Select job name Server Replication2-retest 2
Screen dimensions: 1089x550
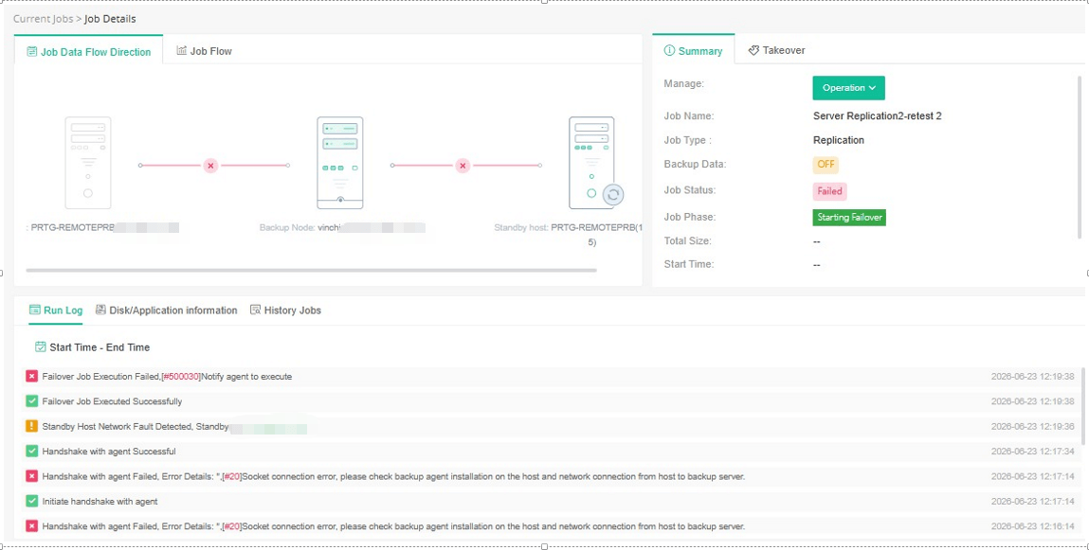coord(878,115)
